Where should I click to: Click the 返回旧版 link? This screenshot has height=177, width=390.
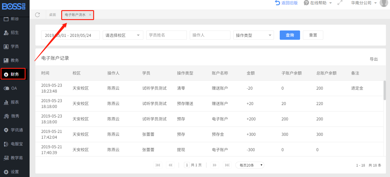[x=290, y=3]
